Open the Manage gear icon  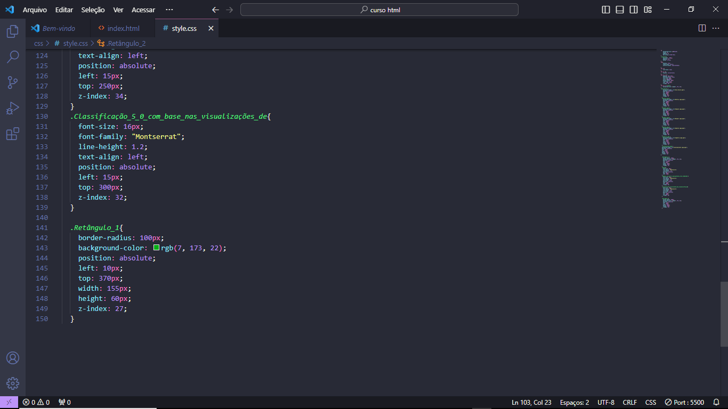(x=13, y=383)
